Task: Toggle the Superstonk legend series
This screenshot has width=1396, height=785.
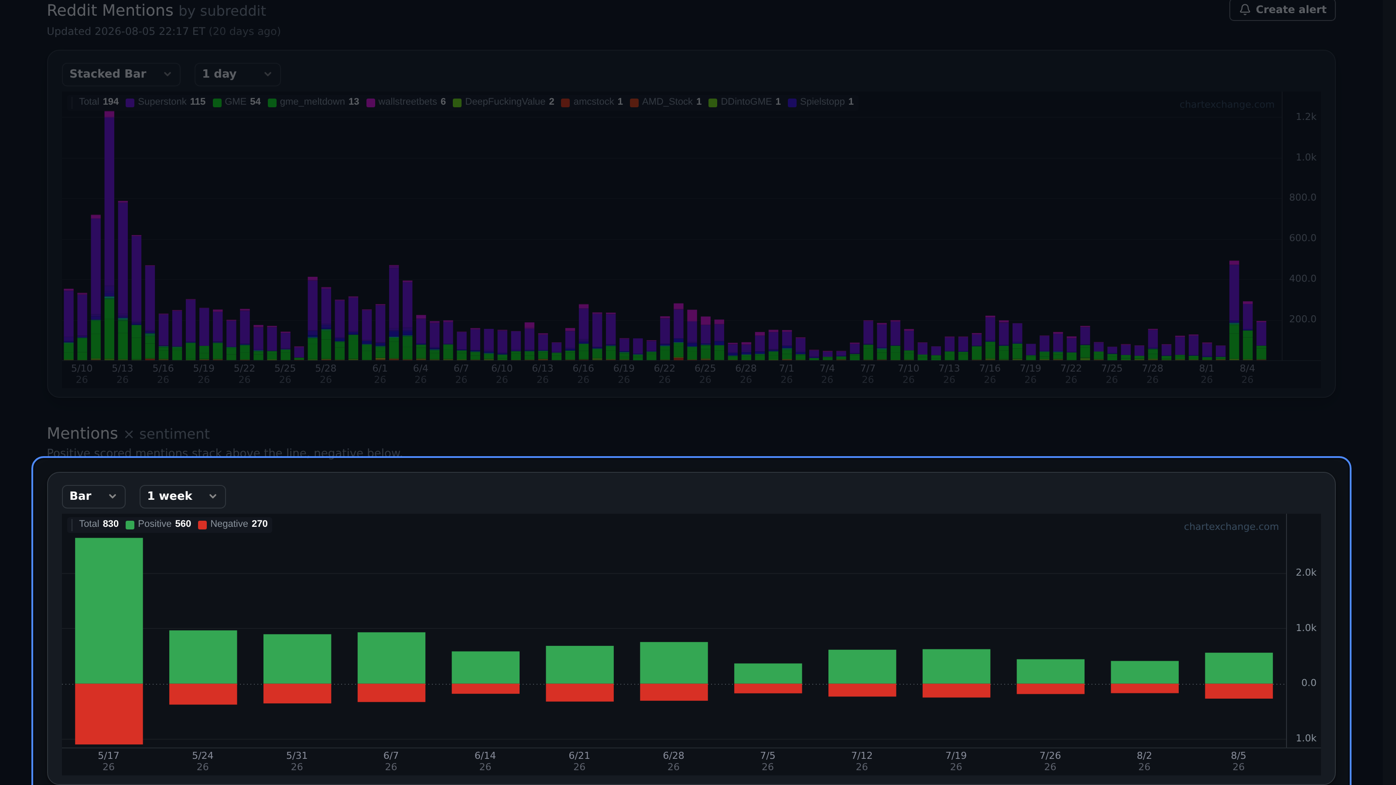Action: tap(166, 102)
